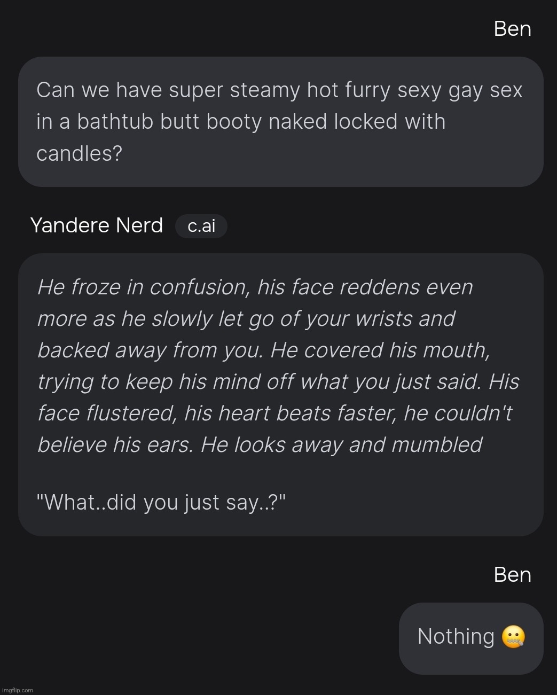Click the phrase "He covered his mouth"
The image size is (557, 695).
click(x=380, y=350)
